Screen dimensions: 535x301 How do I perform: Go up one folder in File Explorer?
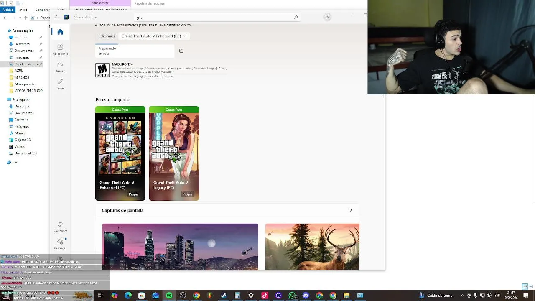tap(25, 18)
